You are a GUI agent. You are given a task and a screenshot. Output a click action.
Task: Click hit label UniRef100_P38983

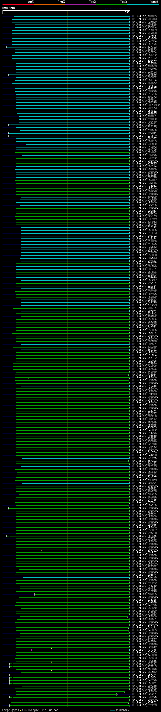pyautogui.click(x=144, y=428)
